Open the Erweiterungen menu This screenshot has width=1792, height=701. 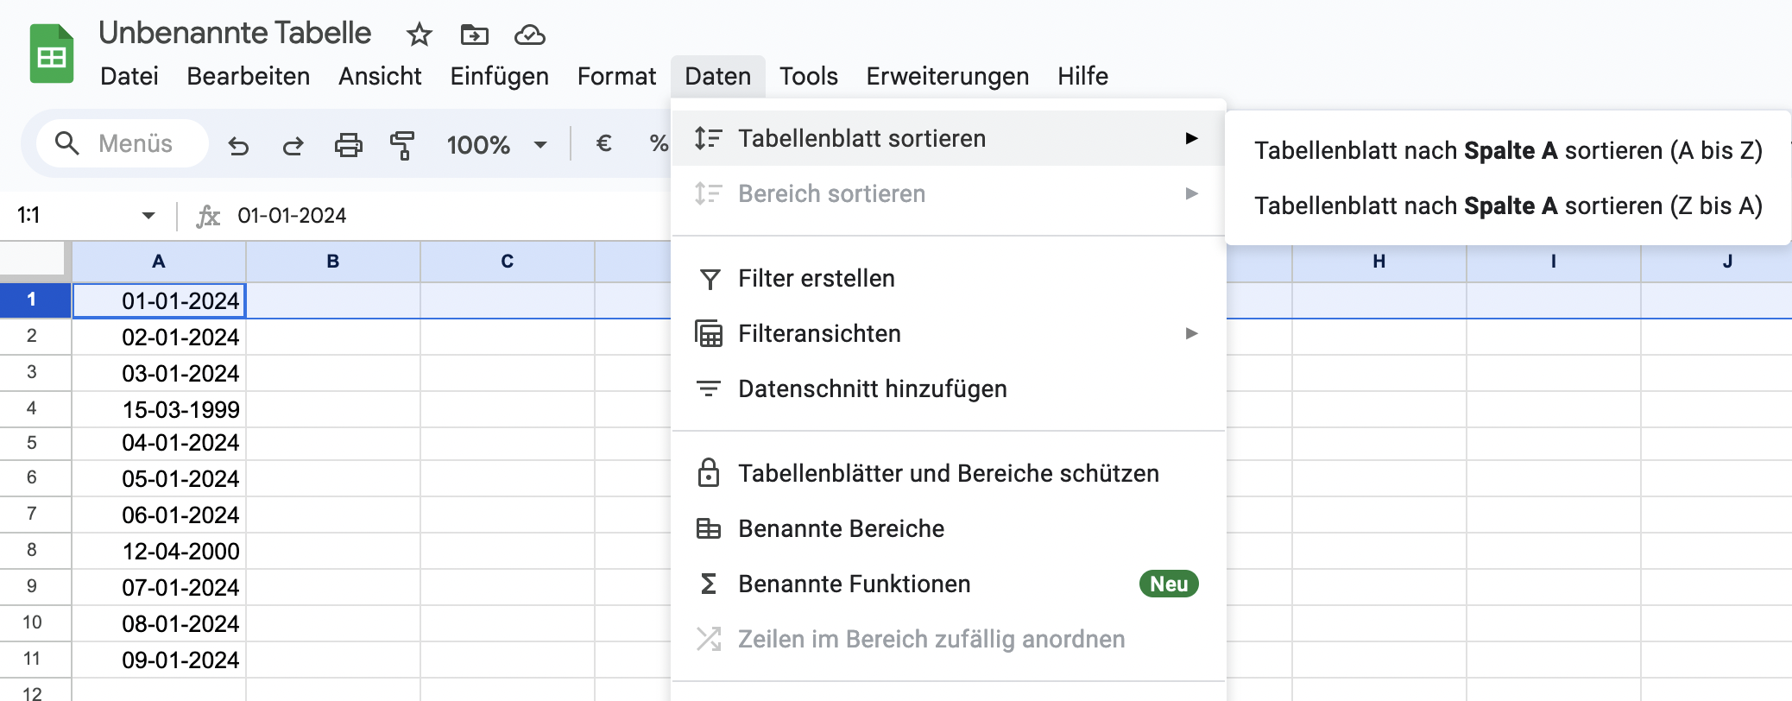click(x=948, y=76)
